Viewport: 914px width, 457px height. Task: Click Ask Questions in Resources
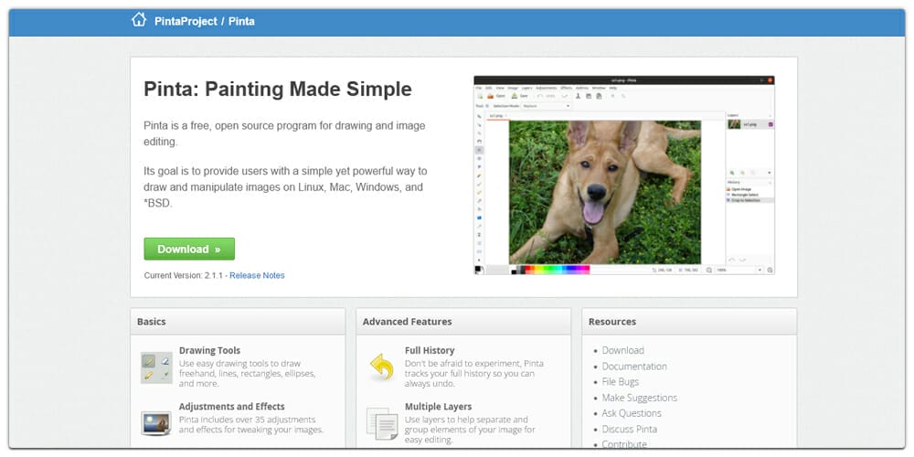click(x=631, y=413)
